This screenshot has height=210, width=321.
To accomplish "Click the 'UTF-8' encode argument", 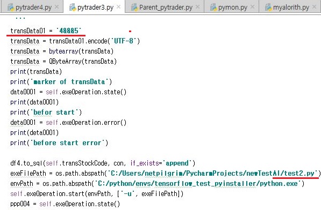I will (x=124, y=41).
